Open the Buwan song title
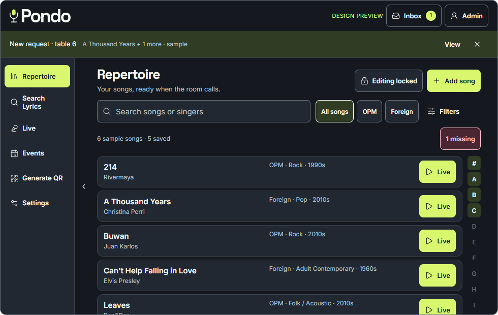Viewport: 498px width, 315px height. pyautogui.click(x=116, y=236)
